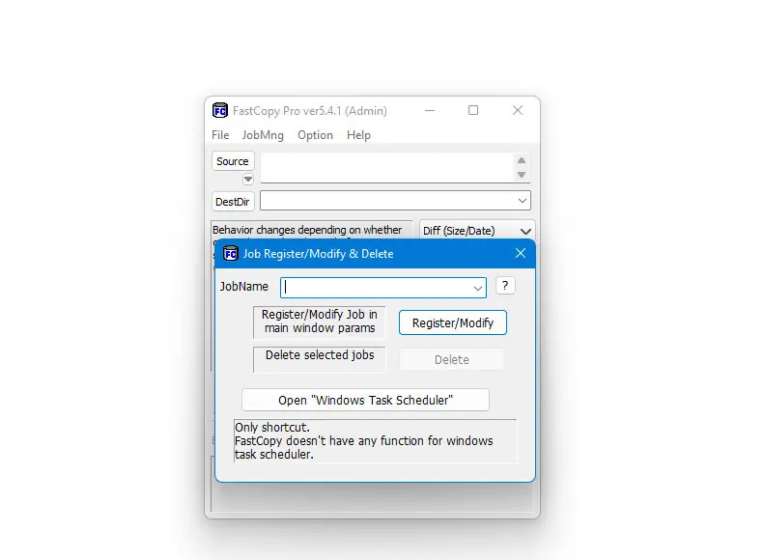This screenshot has height=560, width=764.
Task: Click the DestDir button
Action: pos(233,202)
